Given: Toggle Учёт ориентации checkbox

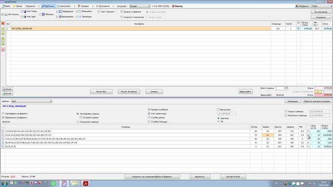Looking at the screenshot, I should point(149,114).
